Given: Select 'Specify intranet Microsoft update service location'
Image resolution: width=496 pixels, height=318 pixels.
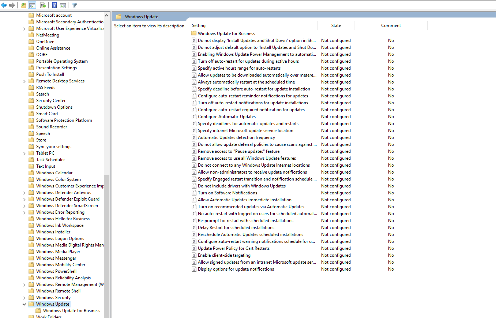Looking at the screenshot, I should pos(245,131).
